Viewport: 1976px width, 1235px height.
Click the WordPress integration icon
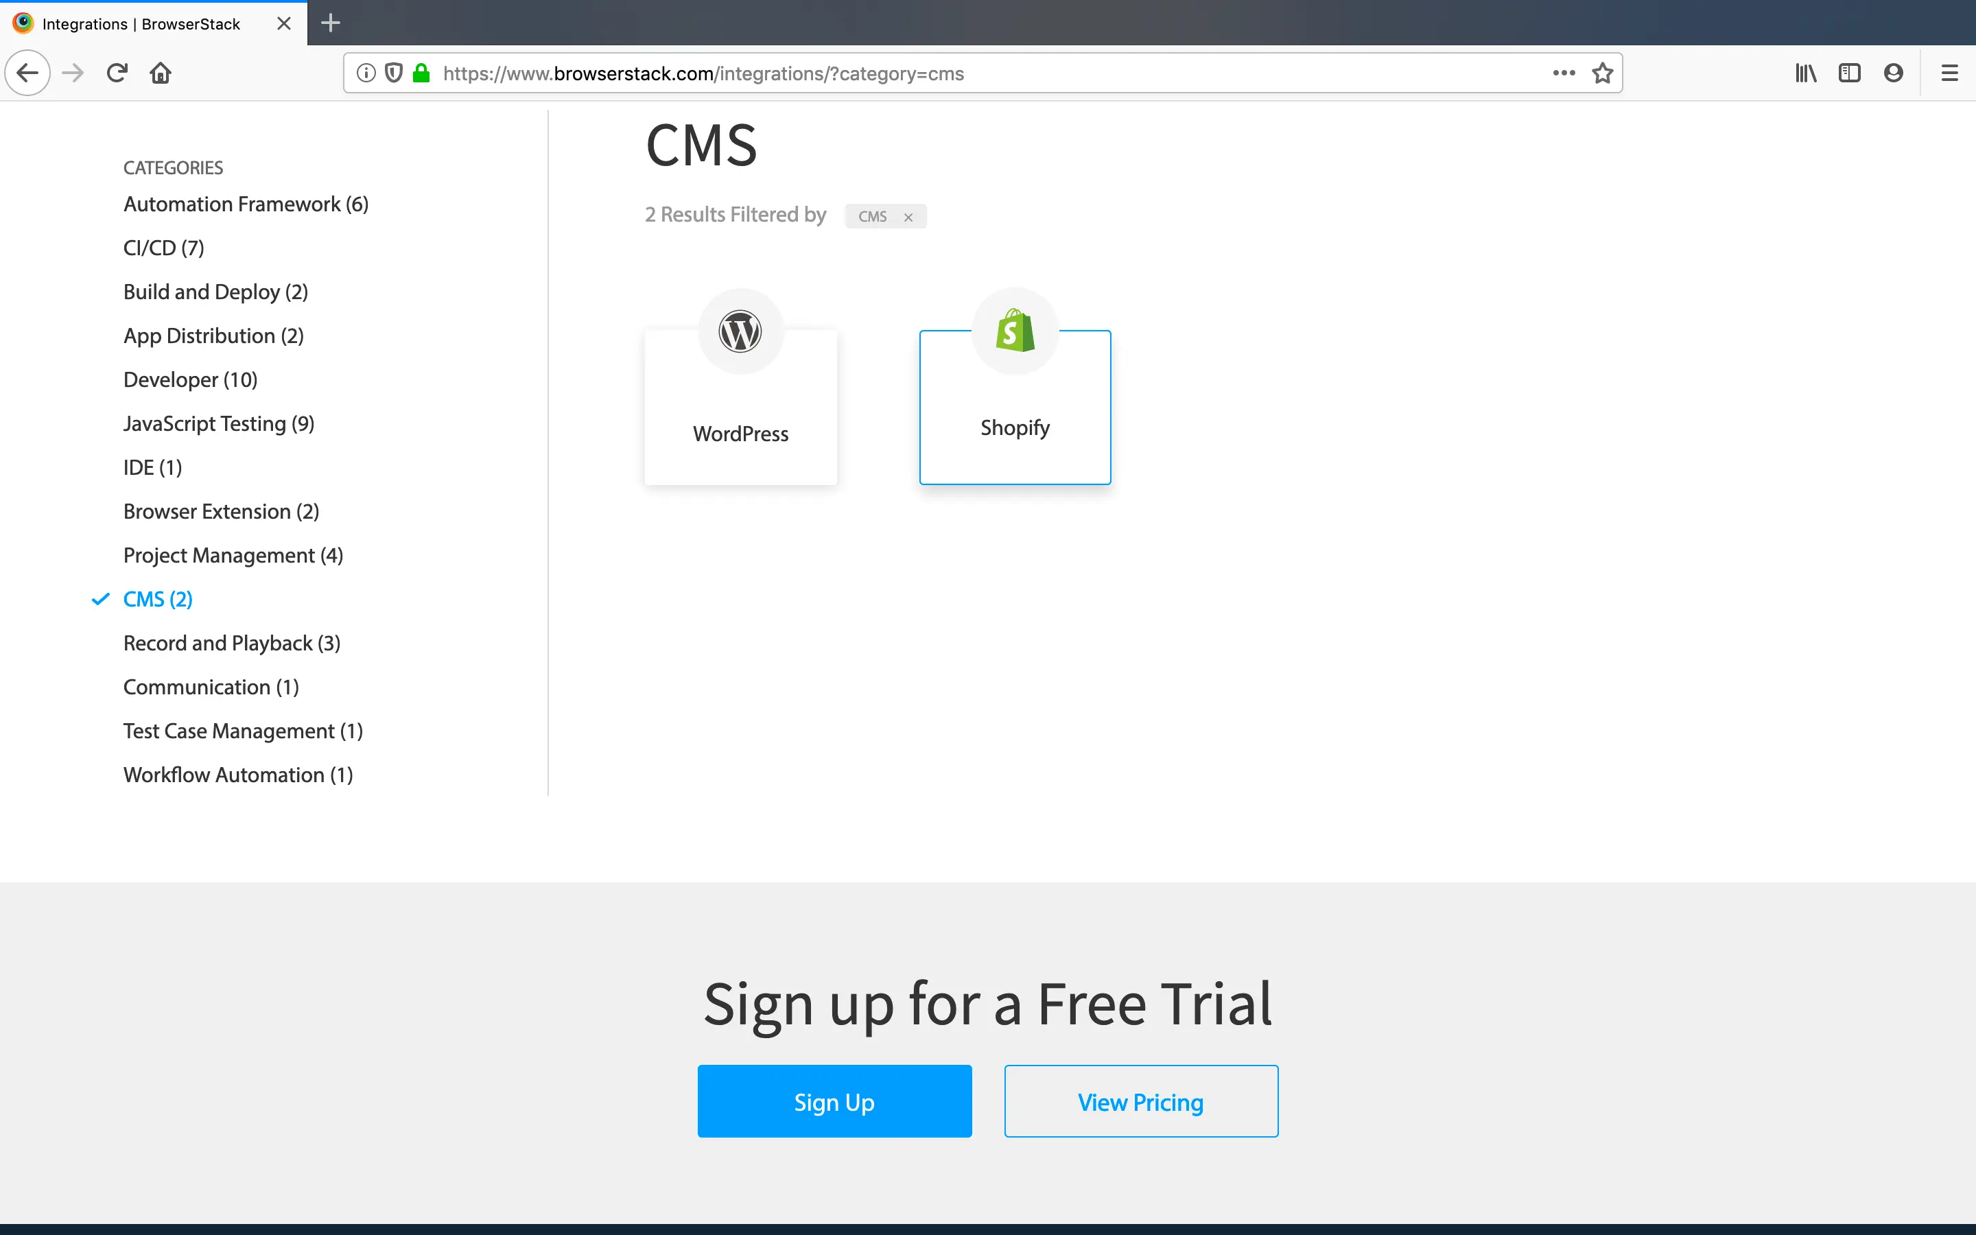click(740, 330)
